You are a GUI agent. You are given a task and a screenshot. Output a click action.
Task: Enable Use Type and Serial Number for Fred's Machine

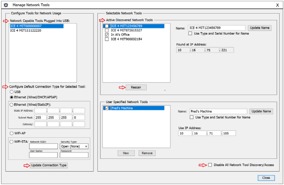click(x=192, y=117)
